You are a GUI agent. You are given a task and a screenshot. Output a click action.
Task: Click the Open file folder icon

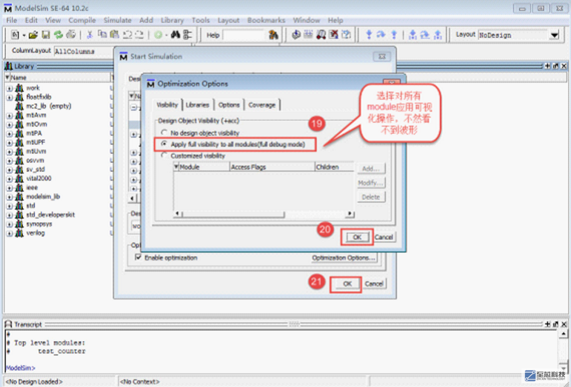coord(33,35)
